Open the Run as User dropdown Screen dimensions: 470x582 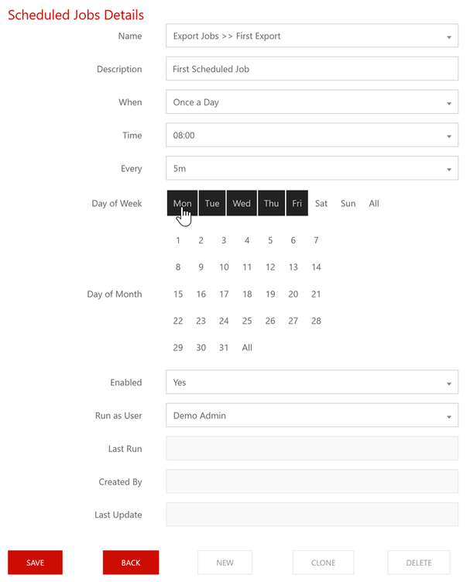[x=311, y=415]
